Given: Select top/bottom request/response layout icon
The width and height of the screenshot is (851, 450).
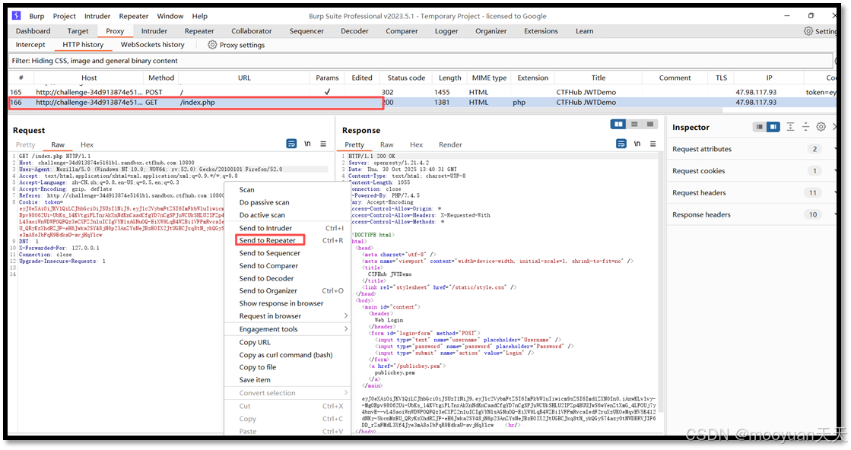Looking at the screenshot, I should [634, 125].
